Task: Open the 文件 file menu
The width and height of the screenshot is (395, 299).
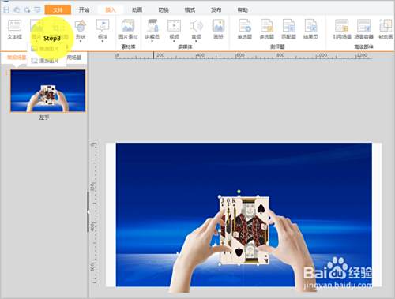Action: click(58, 9)
